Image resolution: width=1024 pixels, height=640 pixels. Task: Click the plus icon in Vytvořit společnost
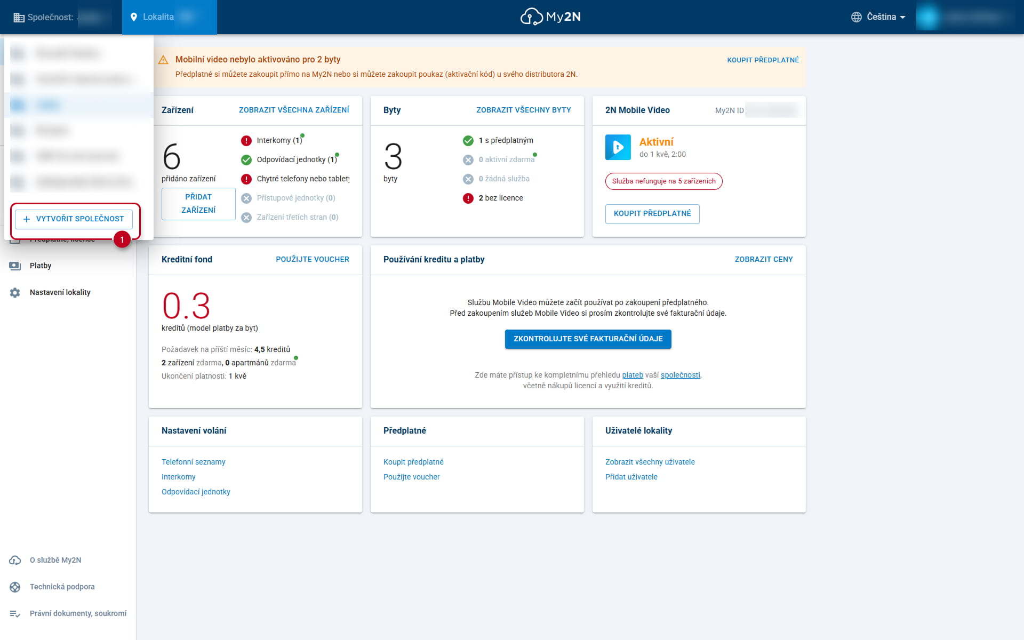27,219
